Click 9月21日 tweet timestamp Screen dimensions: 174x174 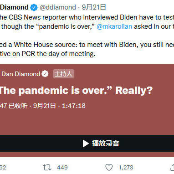click(94, 7)
